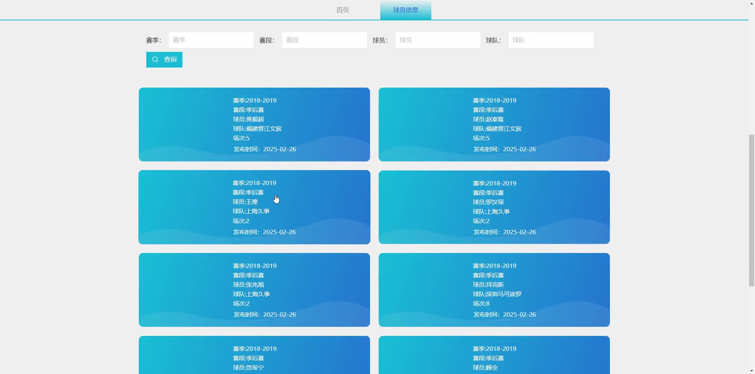Click the scrollbar up arrow

tap(751, 3)
